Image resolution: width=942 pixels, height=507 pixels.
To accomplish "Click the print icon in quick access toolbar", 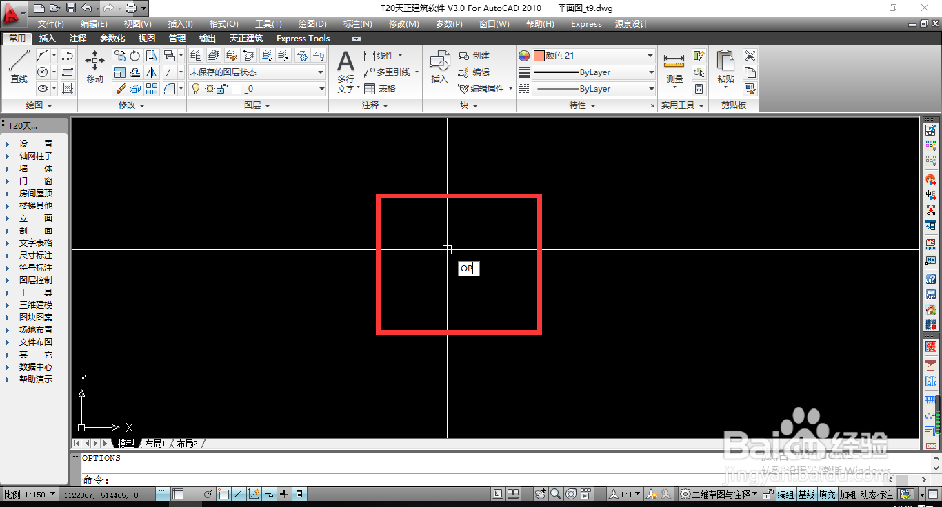I will [x=130, y=8].
